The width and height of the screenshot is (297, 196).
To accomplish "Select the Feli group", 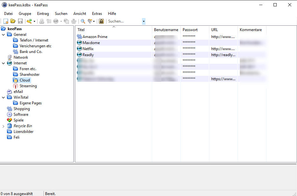I will tap(17, 137).
